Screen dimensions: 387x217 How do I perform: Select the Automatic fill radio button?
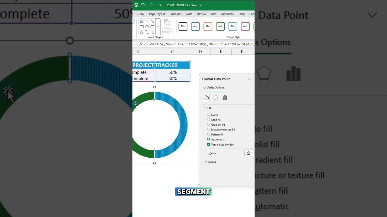click(x=209, y=139)
